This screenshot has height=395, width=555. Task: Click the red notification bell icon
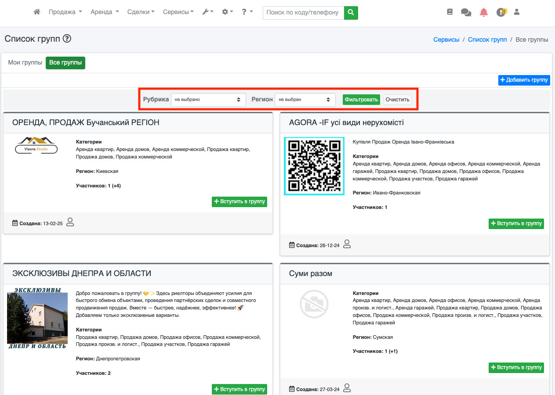(x=484, y=12)
